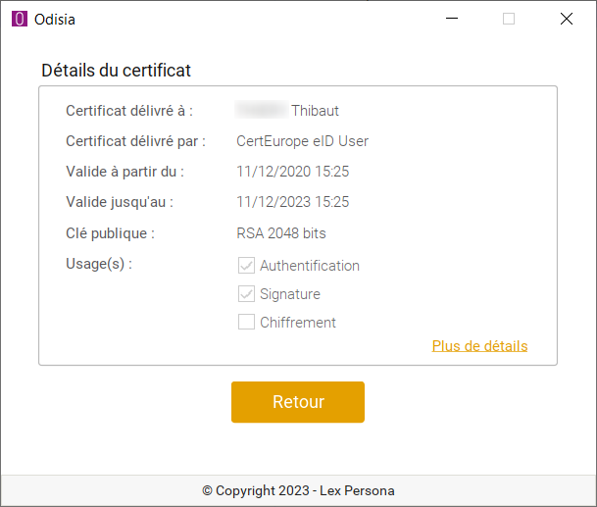Close the Odisia window

click(566, 19)
